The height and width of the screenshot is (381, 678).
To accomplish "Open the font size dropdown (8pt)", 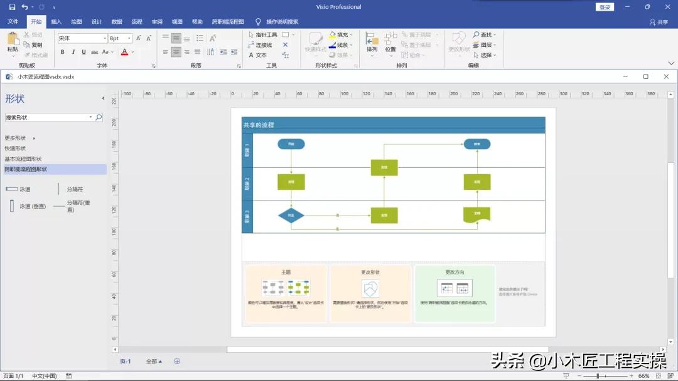I will [x=129, y=38].
